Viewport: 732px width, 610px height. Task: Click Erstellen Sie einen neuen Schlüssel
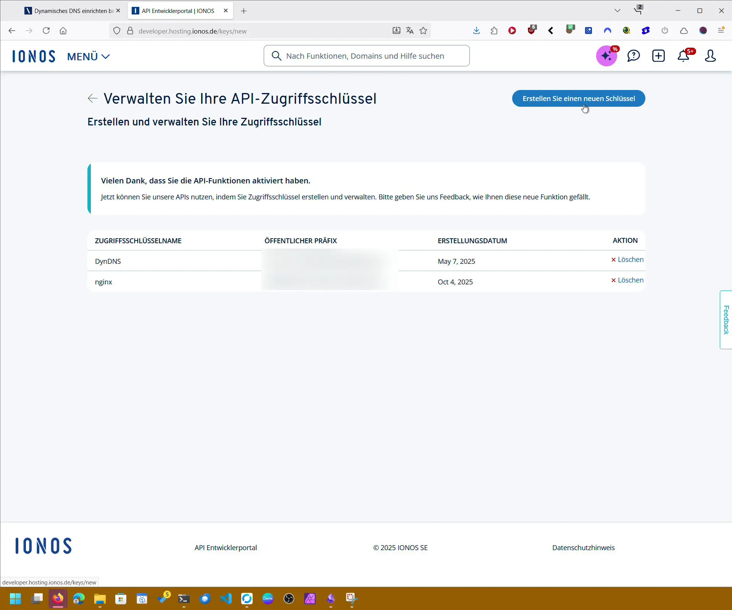point(578,98)
